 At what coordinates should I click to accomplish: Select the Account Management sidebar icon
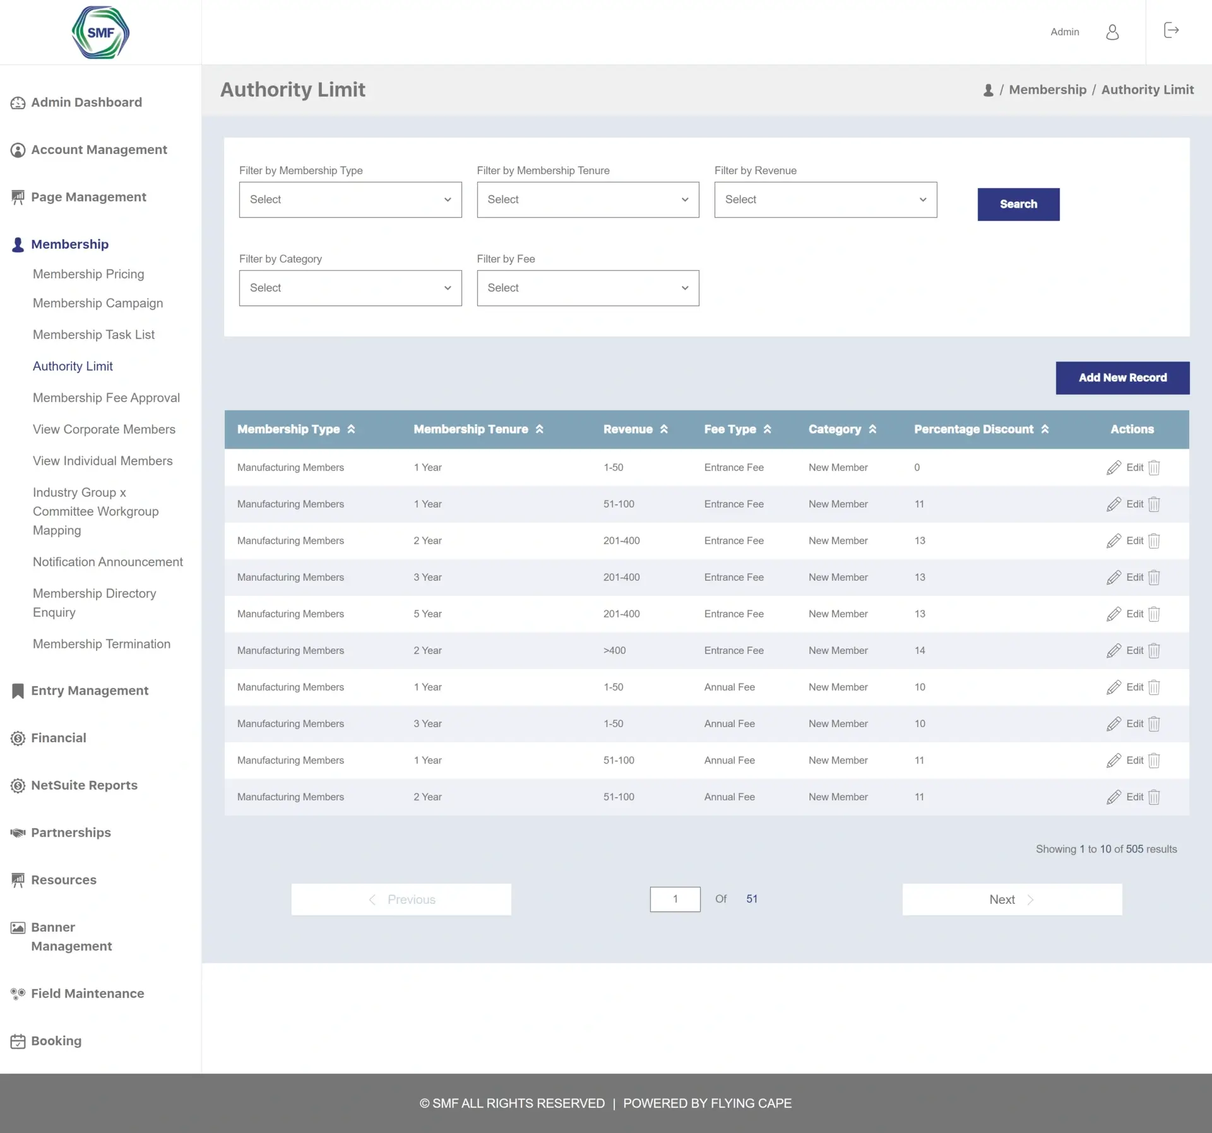point(18,150)
